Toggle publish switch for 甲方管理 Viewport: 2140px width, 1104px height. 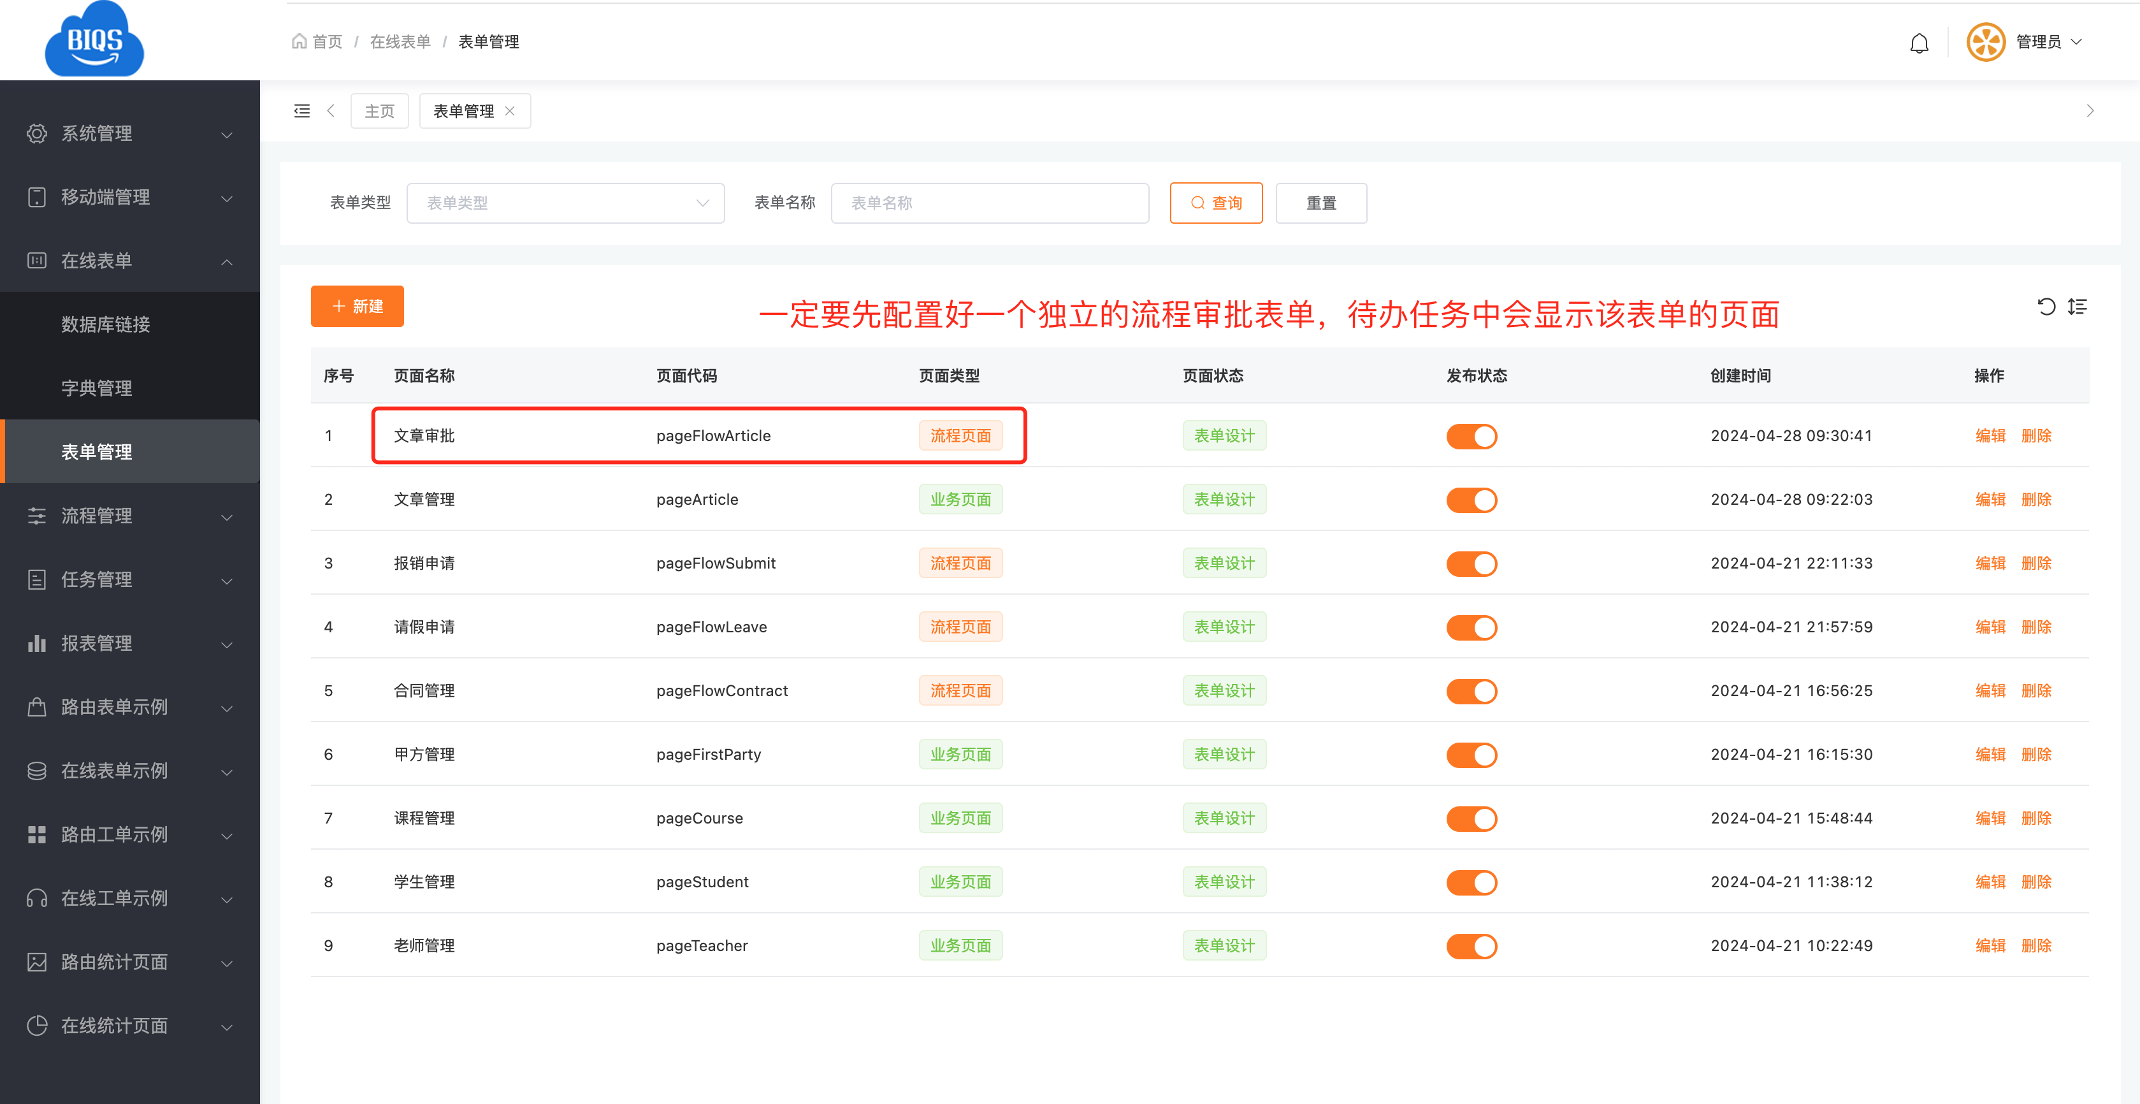point(1471,755)
